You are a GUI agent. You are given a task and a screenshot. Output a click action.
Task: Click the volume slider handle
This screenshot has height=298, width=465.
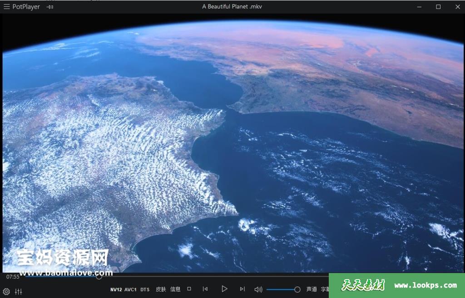click(297, 289)
